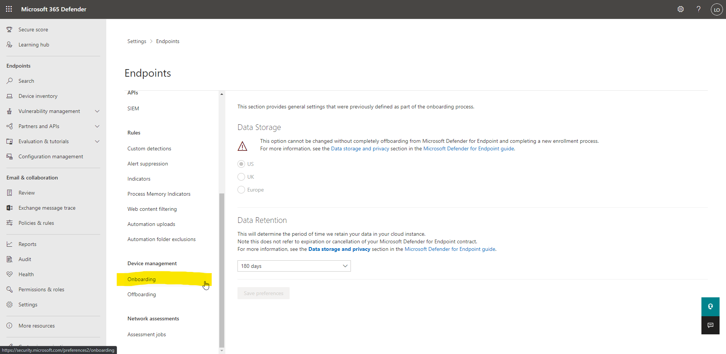Click the settings gear in top bar

tap(680, 9)
